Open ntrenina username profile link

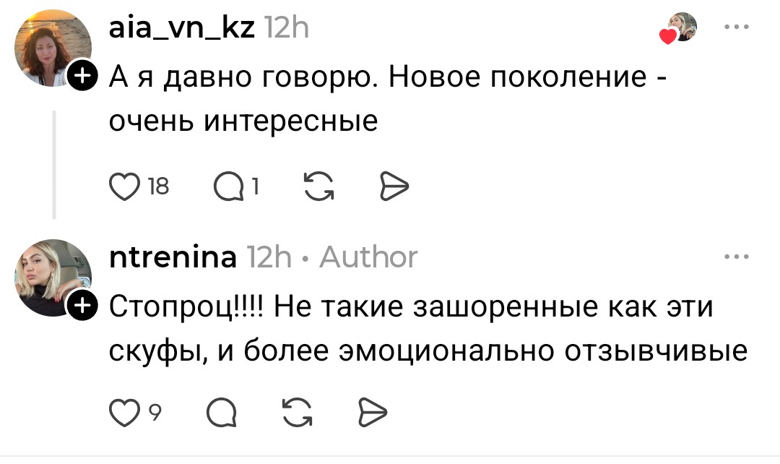pyautogui.click(x=173, y=257)
